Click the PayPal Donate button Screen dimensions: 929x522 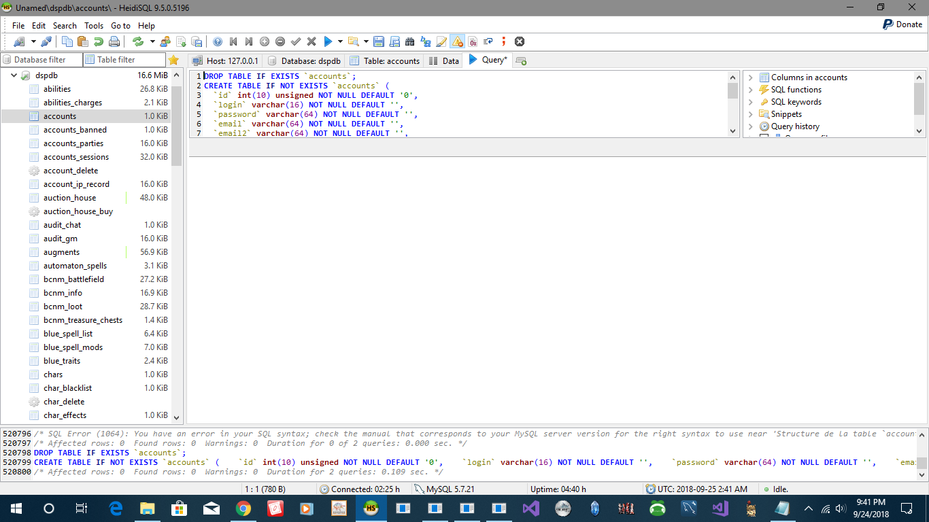902,24
